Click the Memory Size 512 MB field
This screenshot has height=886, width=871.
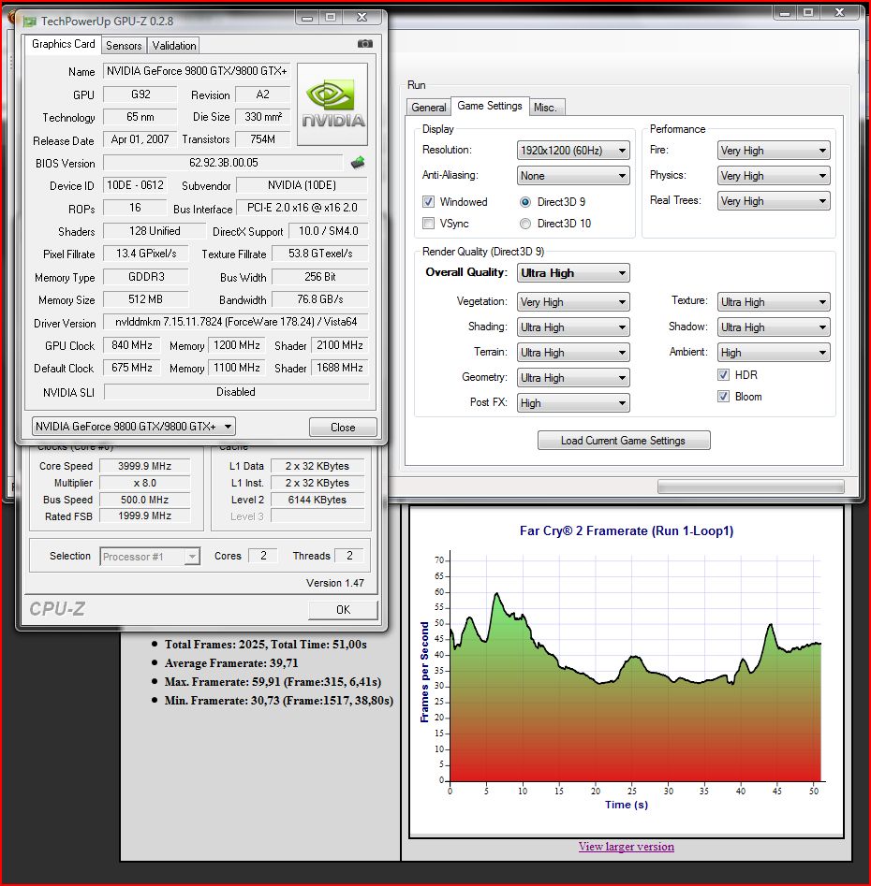[x=145, y=299]
